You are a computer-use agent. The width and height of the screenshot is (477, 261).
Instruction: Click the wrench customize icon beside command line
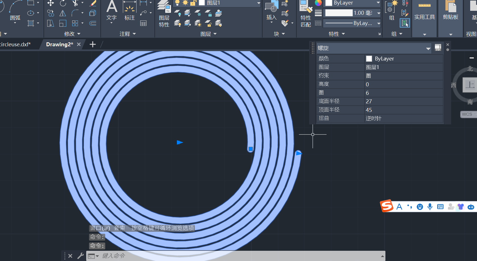coord(80,256)
